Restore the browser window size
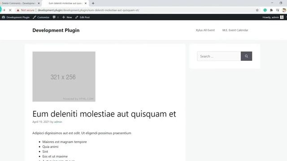The width and height of the screenshot is (287, 161). [281, 3]
